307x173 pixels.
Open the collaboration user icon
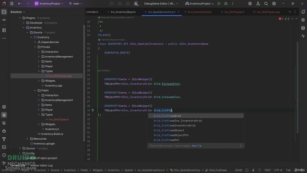tap(258, 3)
